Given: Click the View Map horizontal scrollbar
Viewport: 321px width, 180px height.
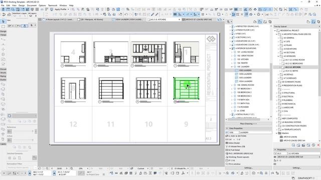Looking at the screenshot, I should point(244,119).
